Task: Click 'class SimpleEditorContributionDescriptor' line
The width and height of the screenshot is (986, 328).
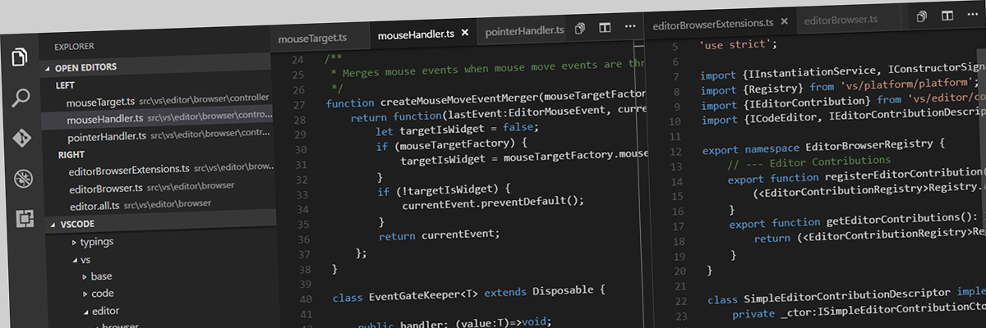Action: point(846,294)
